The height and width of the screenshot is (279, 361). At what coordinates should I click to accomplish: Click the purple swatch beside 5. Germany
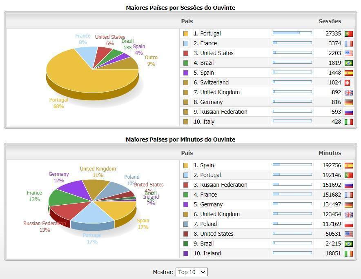(186, 204)
